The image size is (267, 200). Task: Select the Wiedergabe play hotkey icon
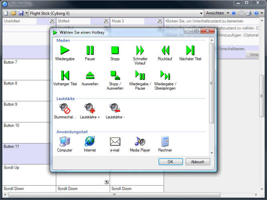(64, 50)
